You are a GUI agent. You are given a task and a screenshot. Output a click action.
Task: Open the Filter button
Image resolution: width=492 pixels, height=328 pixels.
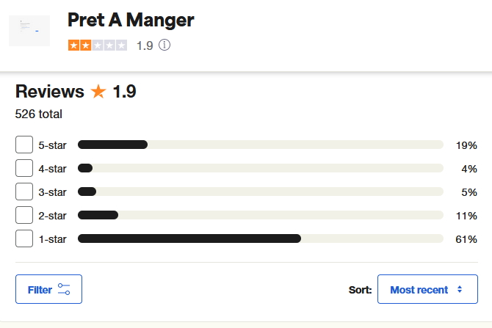click(48, 290)
